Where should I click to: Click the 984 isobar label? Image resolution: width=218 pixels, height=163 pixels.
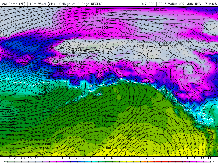(59, 69)
